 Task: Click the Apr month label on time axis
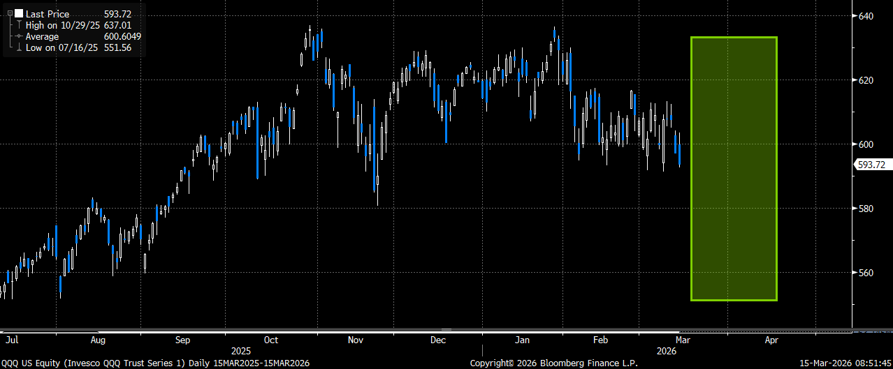(772, 340)
